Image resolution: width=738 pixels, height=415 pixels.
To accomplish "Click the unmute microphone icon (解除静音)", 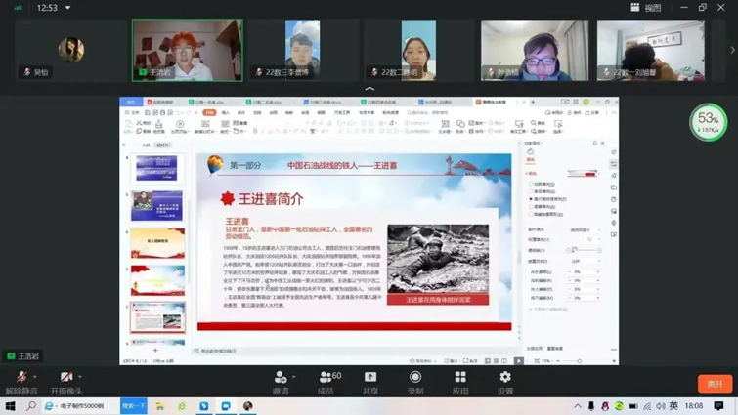I will (20, 378).
